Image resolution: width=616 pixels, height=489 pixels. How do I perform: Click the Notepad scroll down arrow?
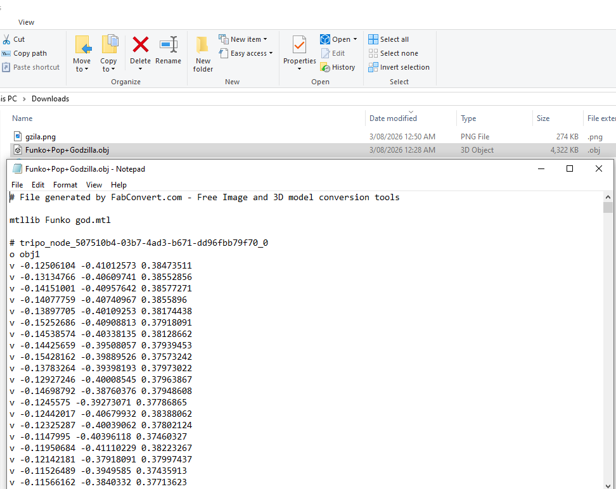coord(608,485)
